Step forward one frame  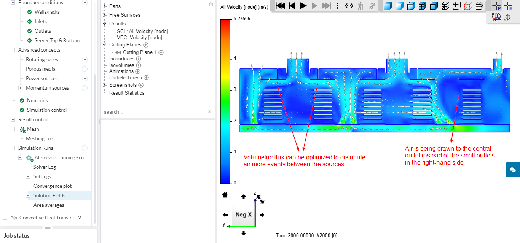tap(314, 6)
